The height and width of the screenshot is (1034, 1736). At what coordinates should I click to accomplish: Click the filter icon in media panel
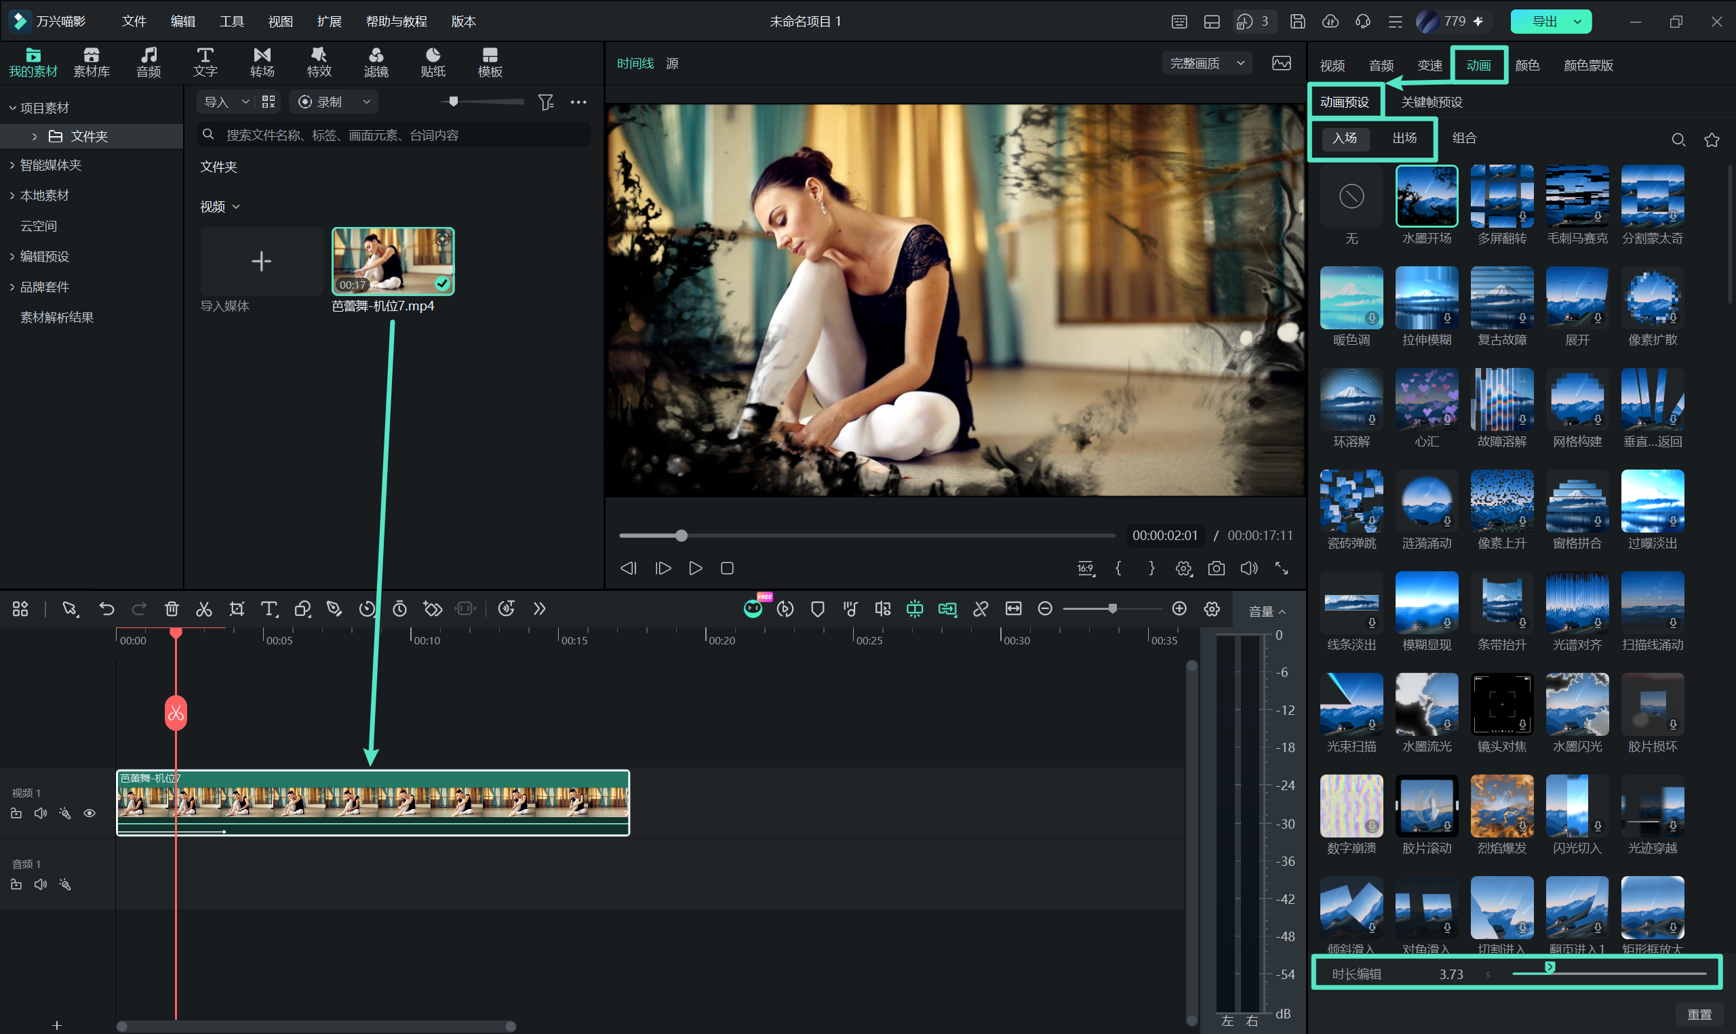click(546, 102)
